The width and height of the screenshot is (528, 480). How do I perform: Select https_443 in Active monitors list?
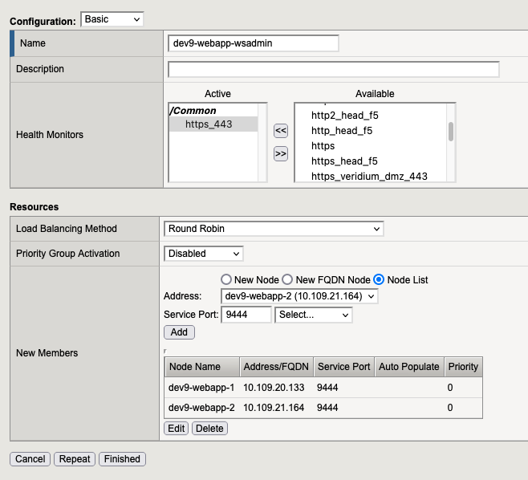click(208, 124)
